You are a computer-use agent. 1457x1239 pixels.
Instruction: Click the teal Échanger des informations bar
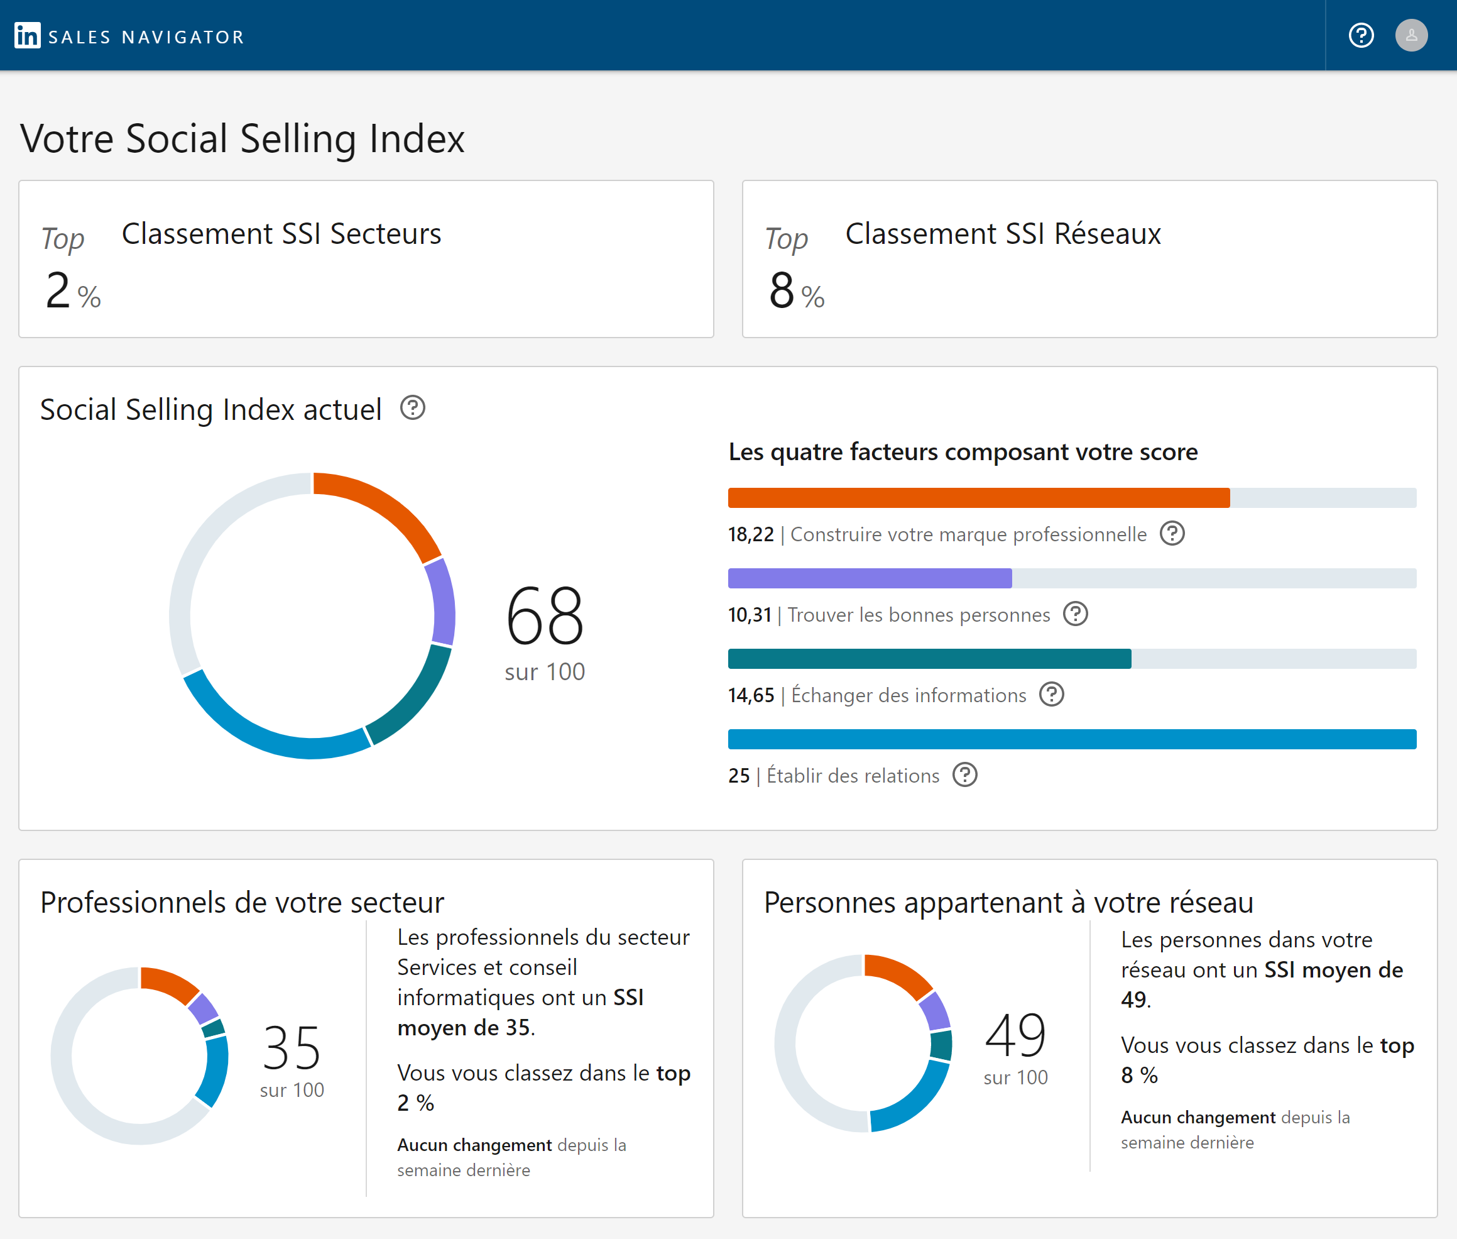tap(929, 659)
